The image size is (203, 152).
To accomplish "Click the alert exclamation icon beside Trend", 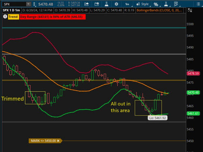I will 5,17.
